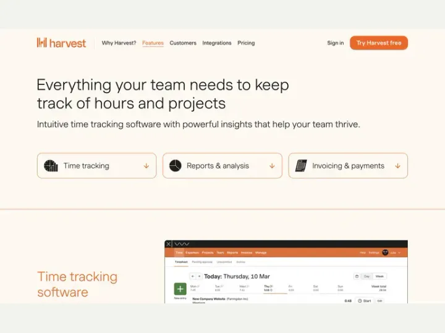Viewport: 445px width, 333px height.
Task: Go to the next day using the right arrow
Action: point(199,276)
